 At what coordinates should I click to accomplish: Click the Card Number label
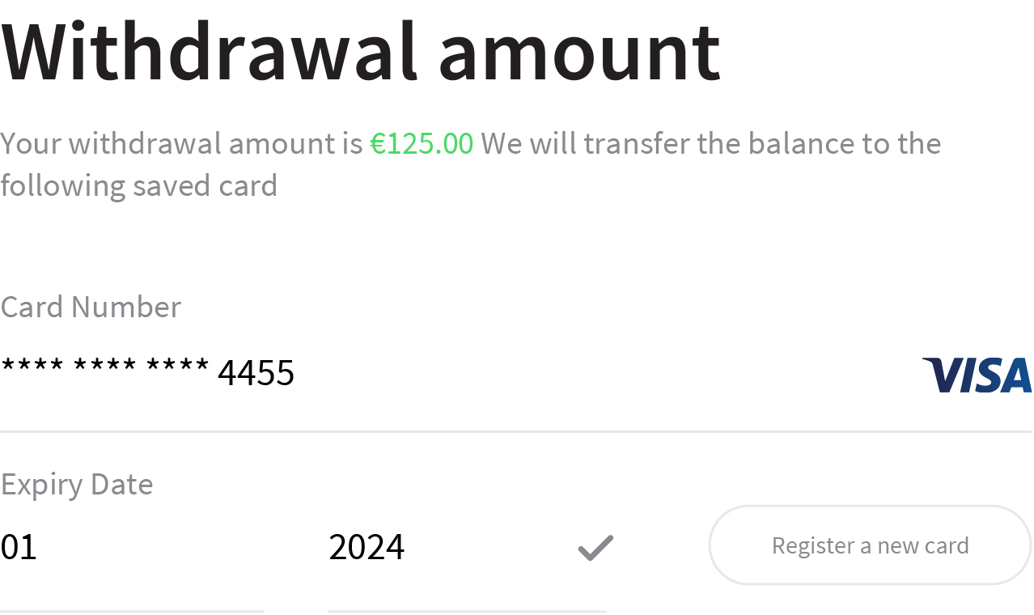(91, 307)
